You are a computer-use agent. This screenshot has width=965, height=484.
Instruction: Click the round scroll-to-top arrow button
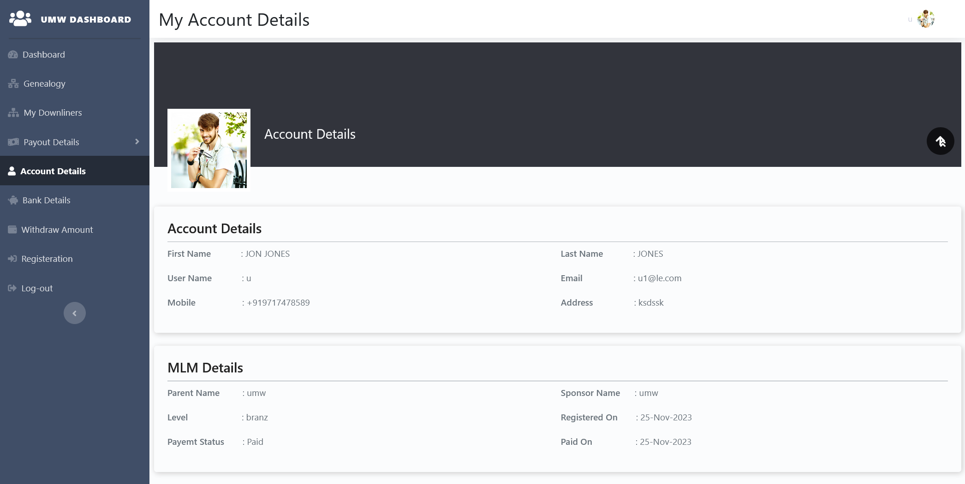pyautogui.click(x=940, y=141)
